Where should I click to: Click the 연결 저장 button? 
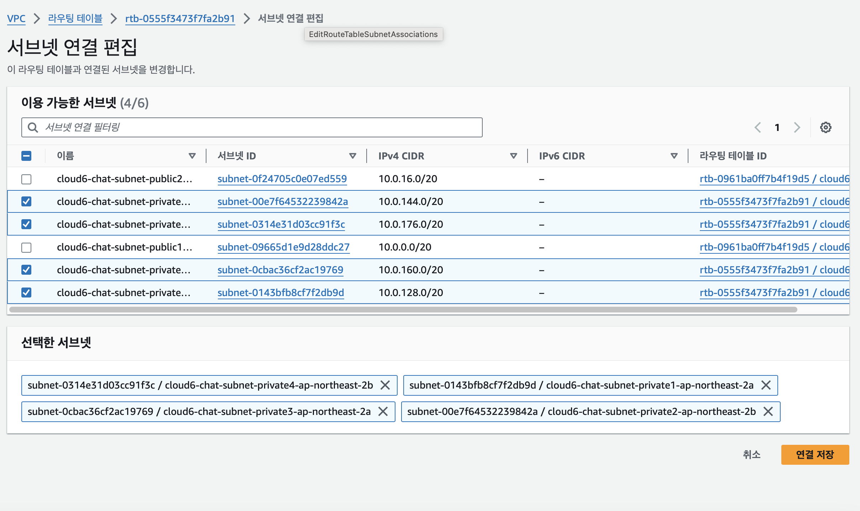[815, 454]
